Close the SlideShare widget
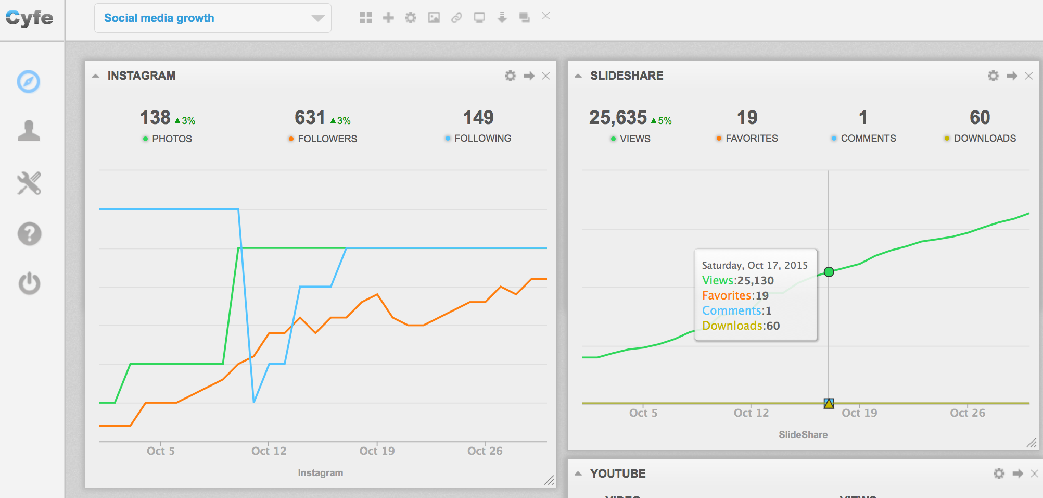The image size is (1043, 498). pyautogui.click(x=1029, y=76)
